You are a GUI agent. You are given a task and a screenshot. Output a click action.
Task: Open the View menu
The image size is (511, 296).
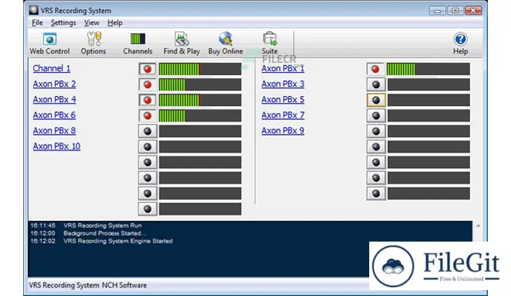pos(92,23)
